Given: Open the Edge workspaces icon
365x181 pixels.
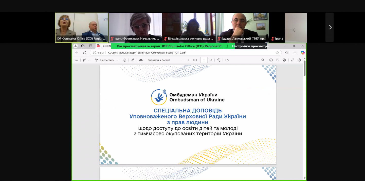Looking at the screenshot, I should coord(83,46).
